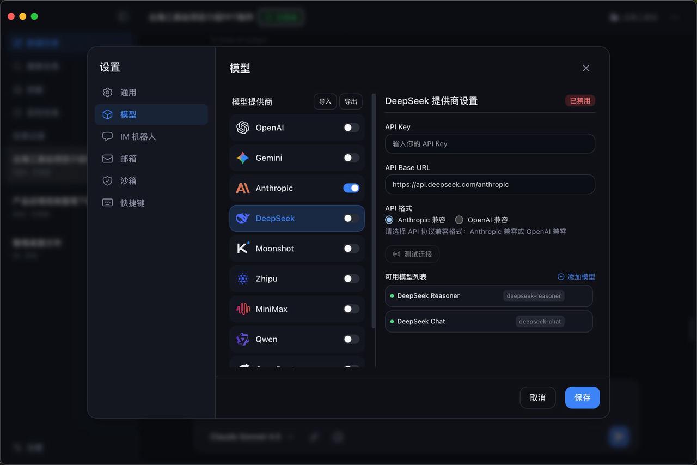Click the envelope icon beside 邮箱
Screen dimensions: 697x465
click(x=108, y=159)
